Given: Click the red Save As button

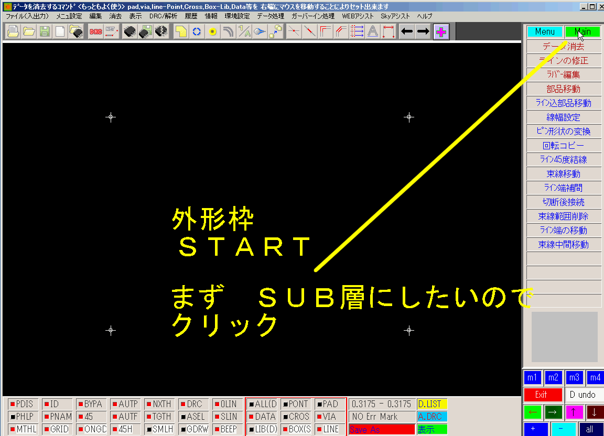Looking at the screenshot, I should click(382, 430).
